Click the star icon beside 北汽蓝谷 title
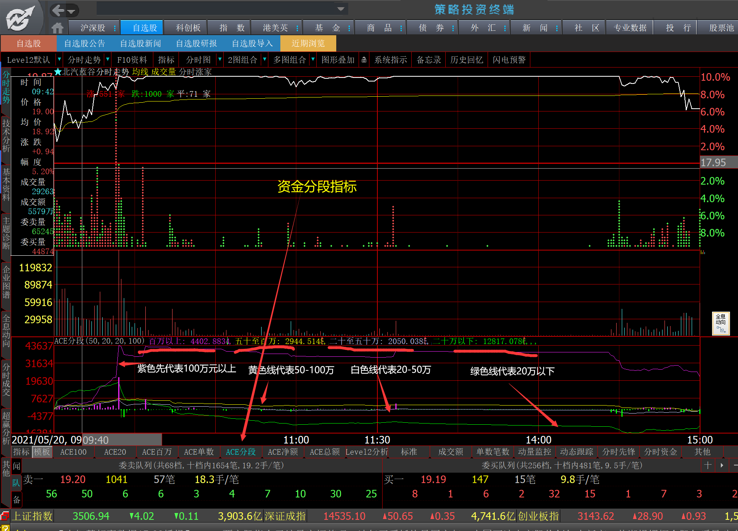Screen dimensions: 738x531 pos(58,72)
